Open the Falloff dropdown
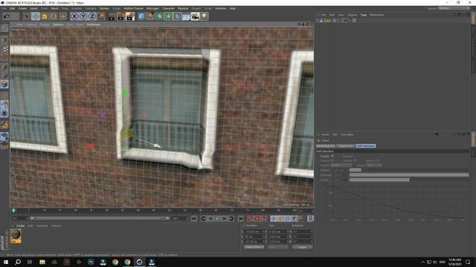This screenshot has height=267, width=476. click(341, 165)
